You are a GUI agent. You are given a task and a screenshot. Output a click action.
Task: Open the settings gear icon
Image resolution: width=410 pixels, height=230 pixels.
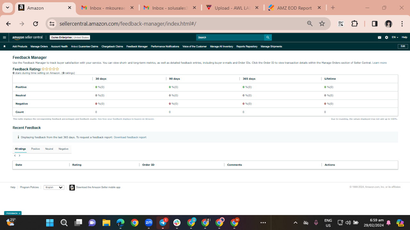(387, 37)
